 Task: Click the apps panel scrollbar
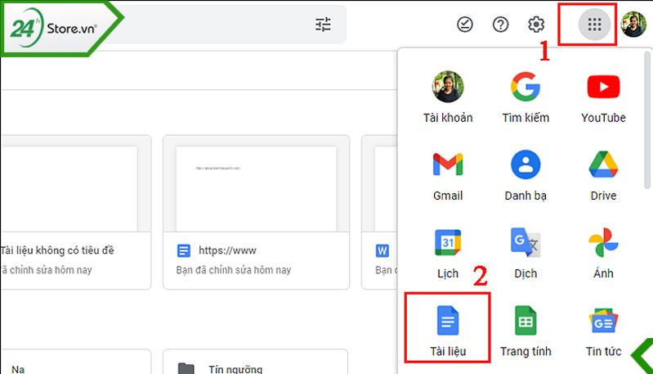point(646,120)
